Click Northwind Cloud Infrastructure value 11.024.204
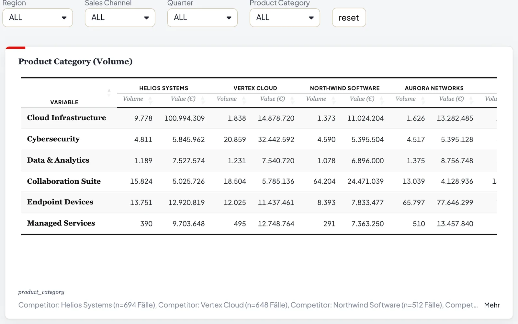518x324 pixels. tap(366, 118)
